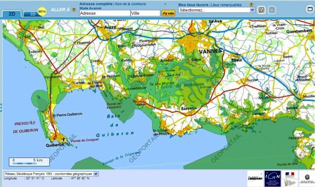
Task: Click the Arzon label on the map
Action: pos(141,105)
